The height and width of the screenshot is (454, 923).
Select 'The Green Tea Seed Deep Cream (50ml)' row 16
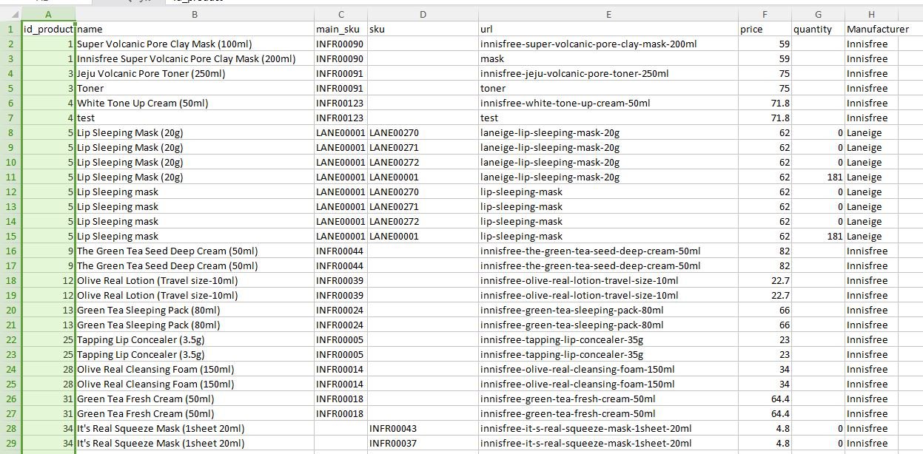tap(195, 251)
